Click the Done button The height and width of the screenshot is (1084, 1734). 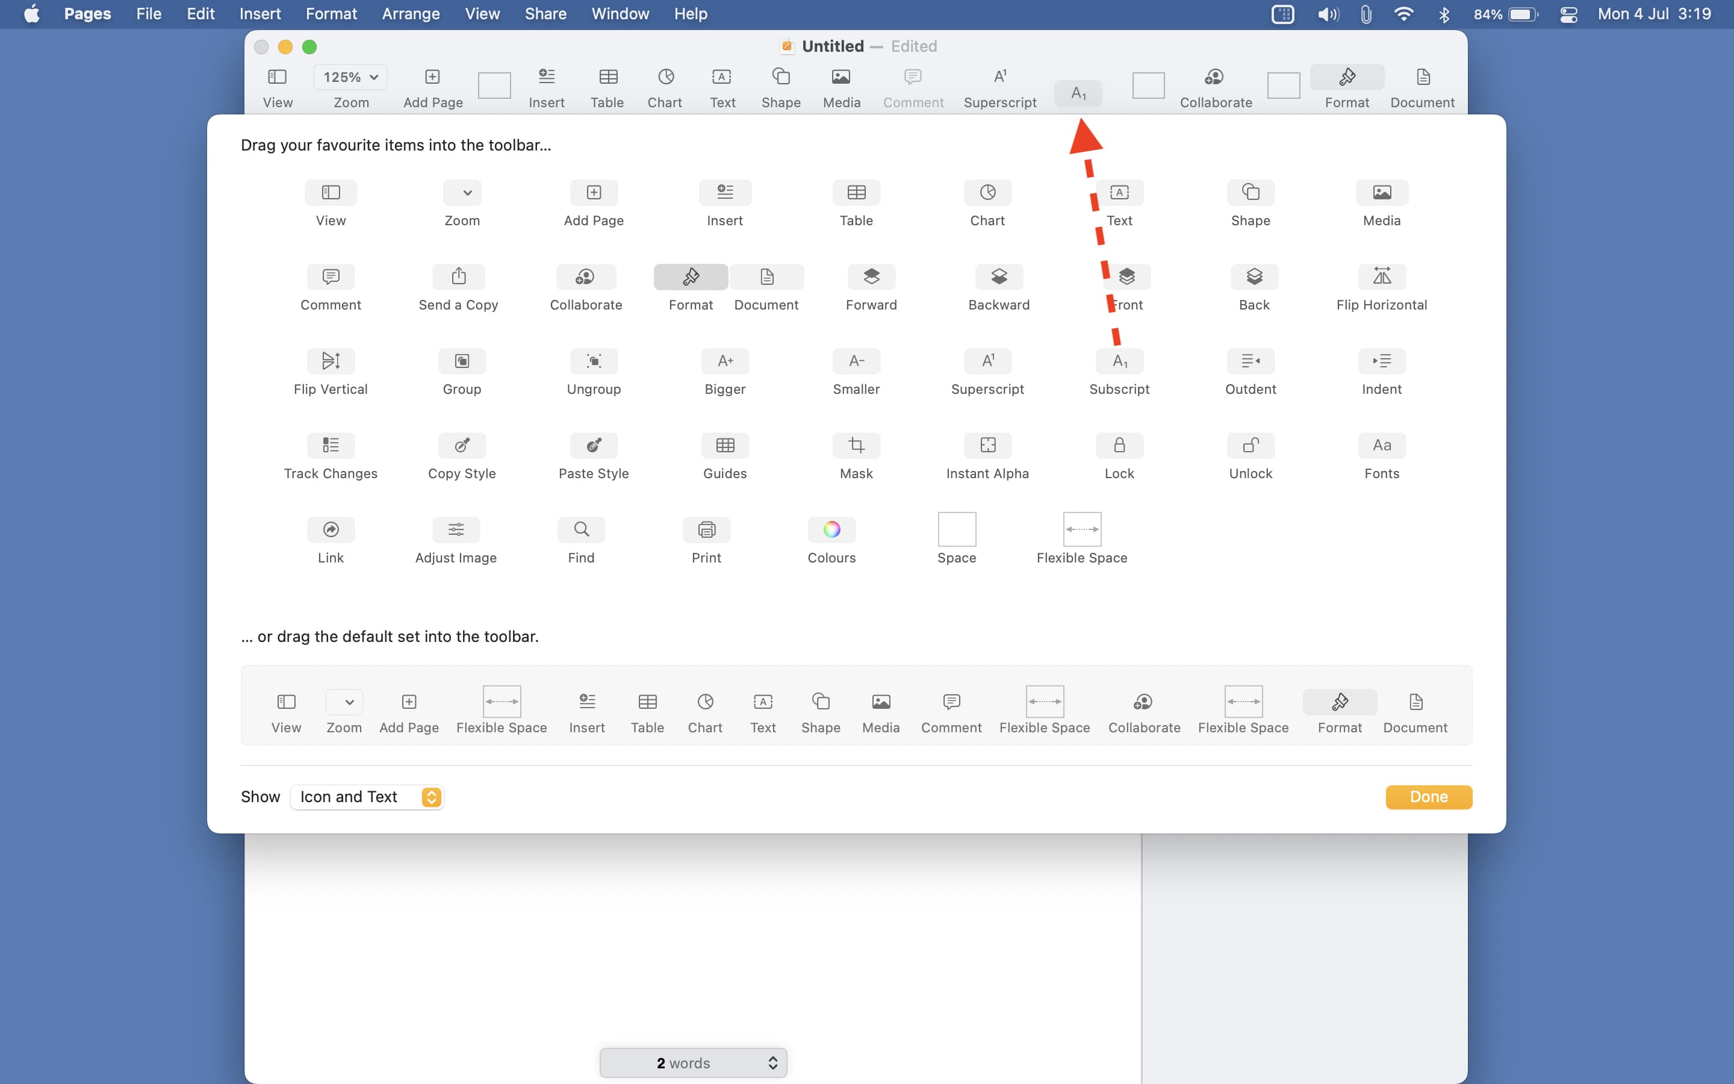click(1428, 797)
